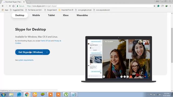Open the Privacy & Cookies link
Screen dimensions: 173x97
pyautogui.click(x=38, y=42)
